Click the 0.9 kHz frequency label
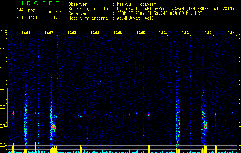Screen dimensions: 241x153 pyautogui.click(x=3, y=88)
